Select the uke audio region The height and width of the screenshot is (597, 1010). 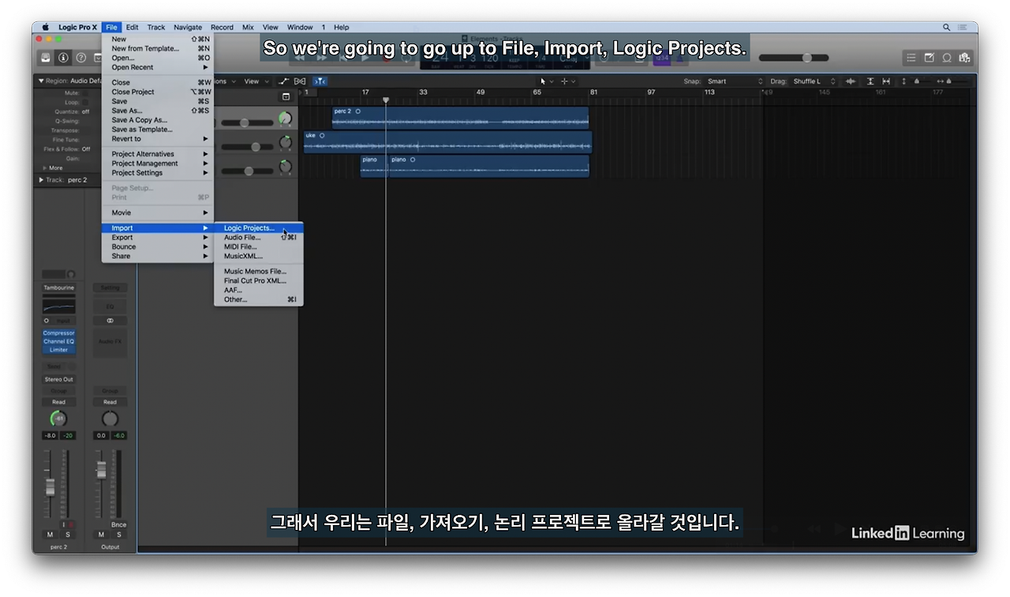(x=447, y=142)
